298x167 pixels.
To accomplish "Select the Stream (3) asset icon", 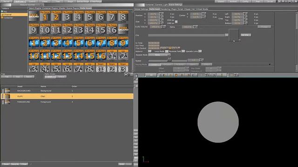I will point(123,68).
